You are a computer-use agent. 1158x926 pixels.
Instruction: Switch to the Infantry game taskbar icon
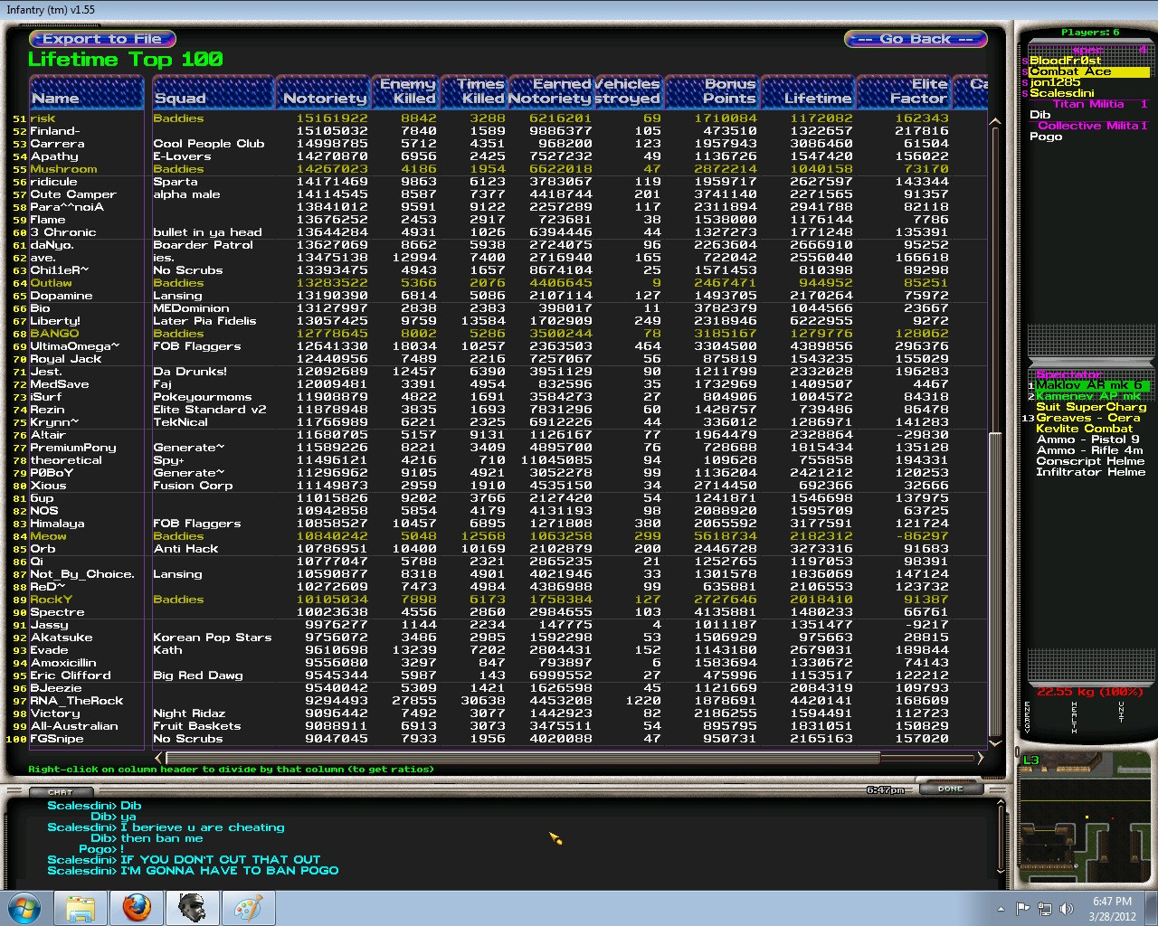point(191,907)
